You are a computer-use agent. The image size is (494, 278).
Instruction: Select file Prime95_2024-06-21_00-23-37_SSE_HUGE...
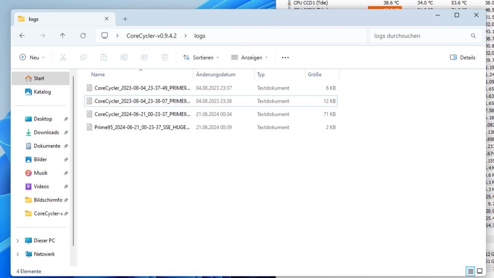(211, 127)
